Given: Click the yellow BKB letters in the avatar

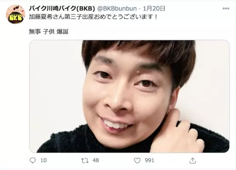Looking at the screenshot, I should click(16, 18).
